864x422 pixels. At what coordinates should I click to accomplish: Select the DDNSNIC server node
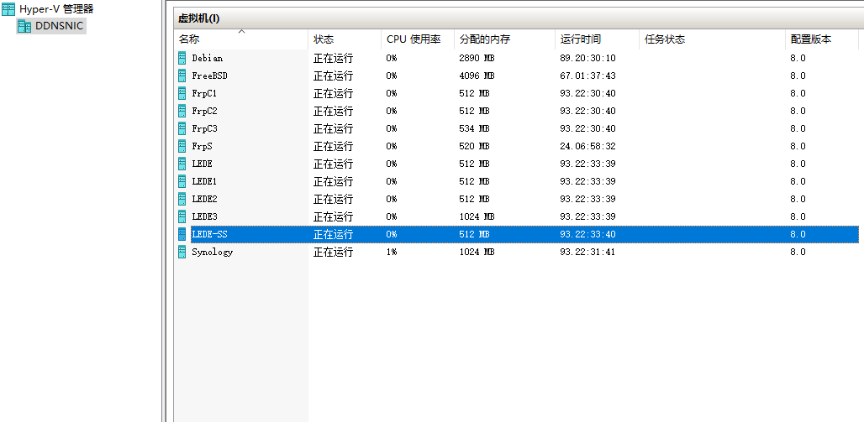pos(60,25)
